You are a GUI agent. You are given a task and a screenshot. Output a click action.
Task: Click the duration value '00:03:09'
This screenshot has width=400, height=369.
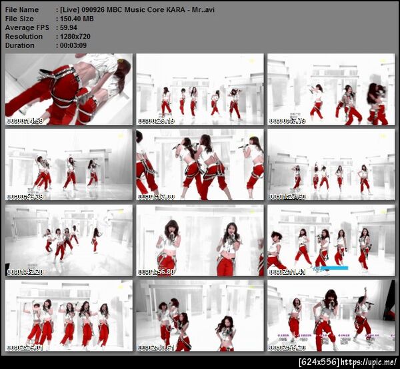(x=73, y=45)
